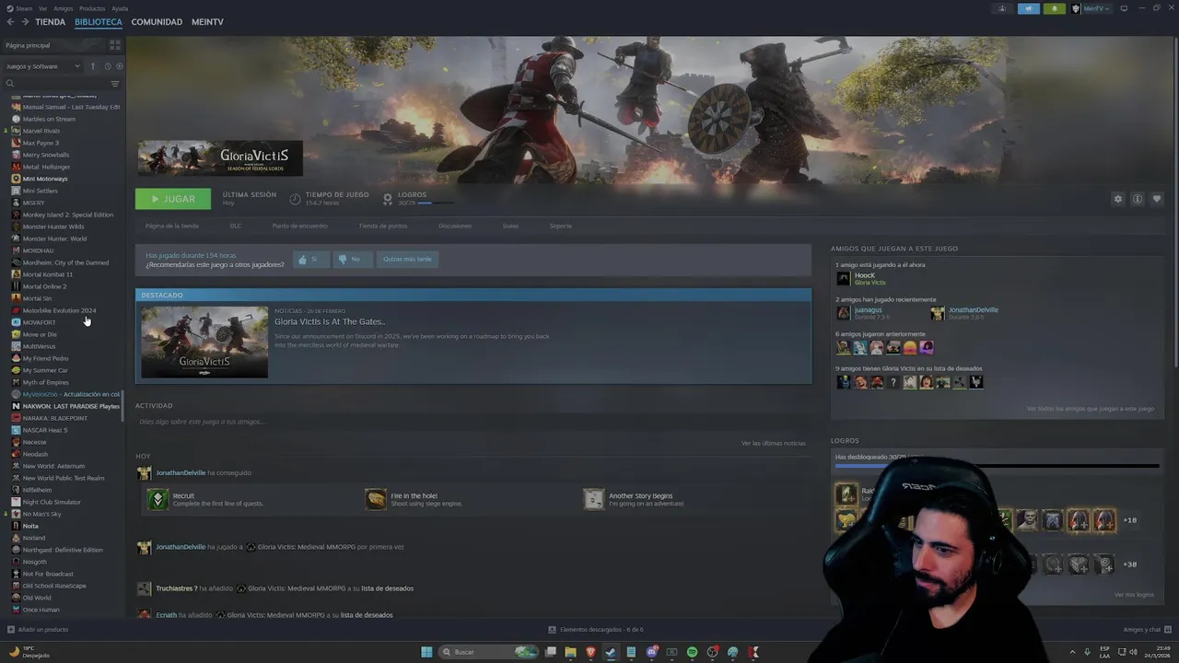This screenshot has height=663, width=1179.
Task: Open Ver menu
Action: click(43, 8)
